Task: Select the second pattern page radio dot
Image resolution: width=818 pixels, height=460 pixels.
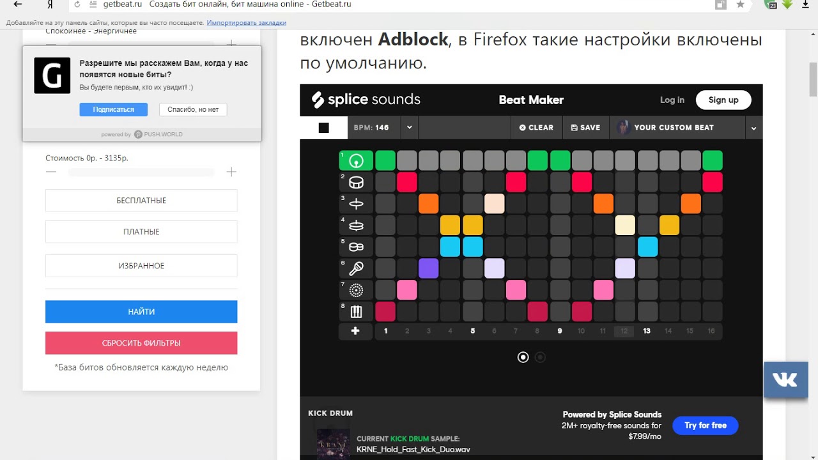Action: pos(540,357)
